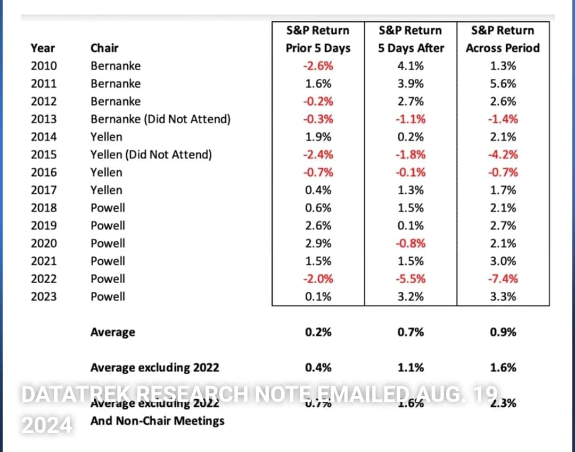
Task: Select the 'And Non-Chair Meetings' text
Action: (158, 421)
